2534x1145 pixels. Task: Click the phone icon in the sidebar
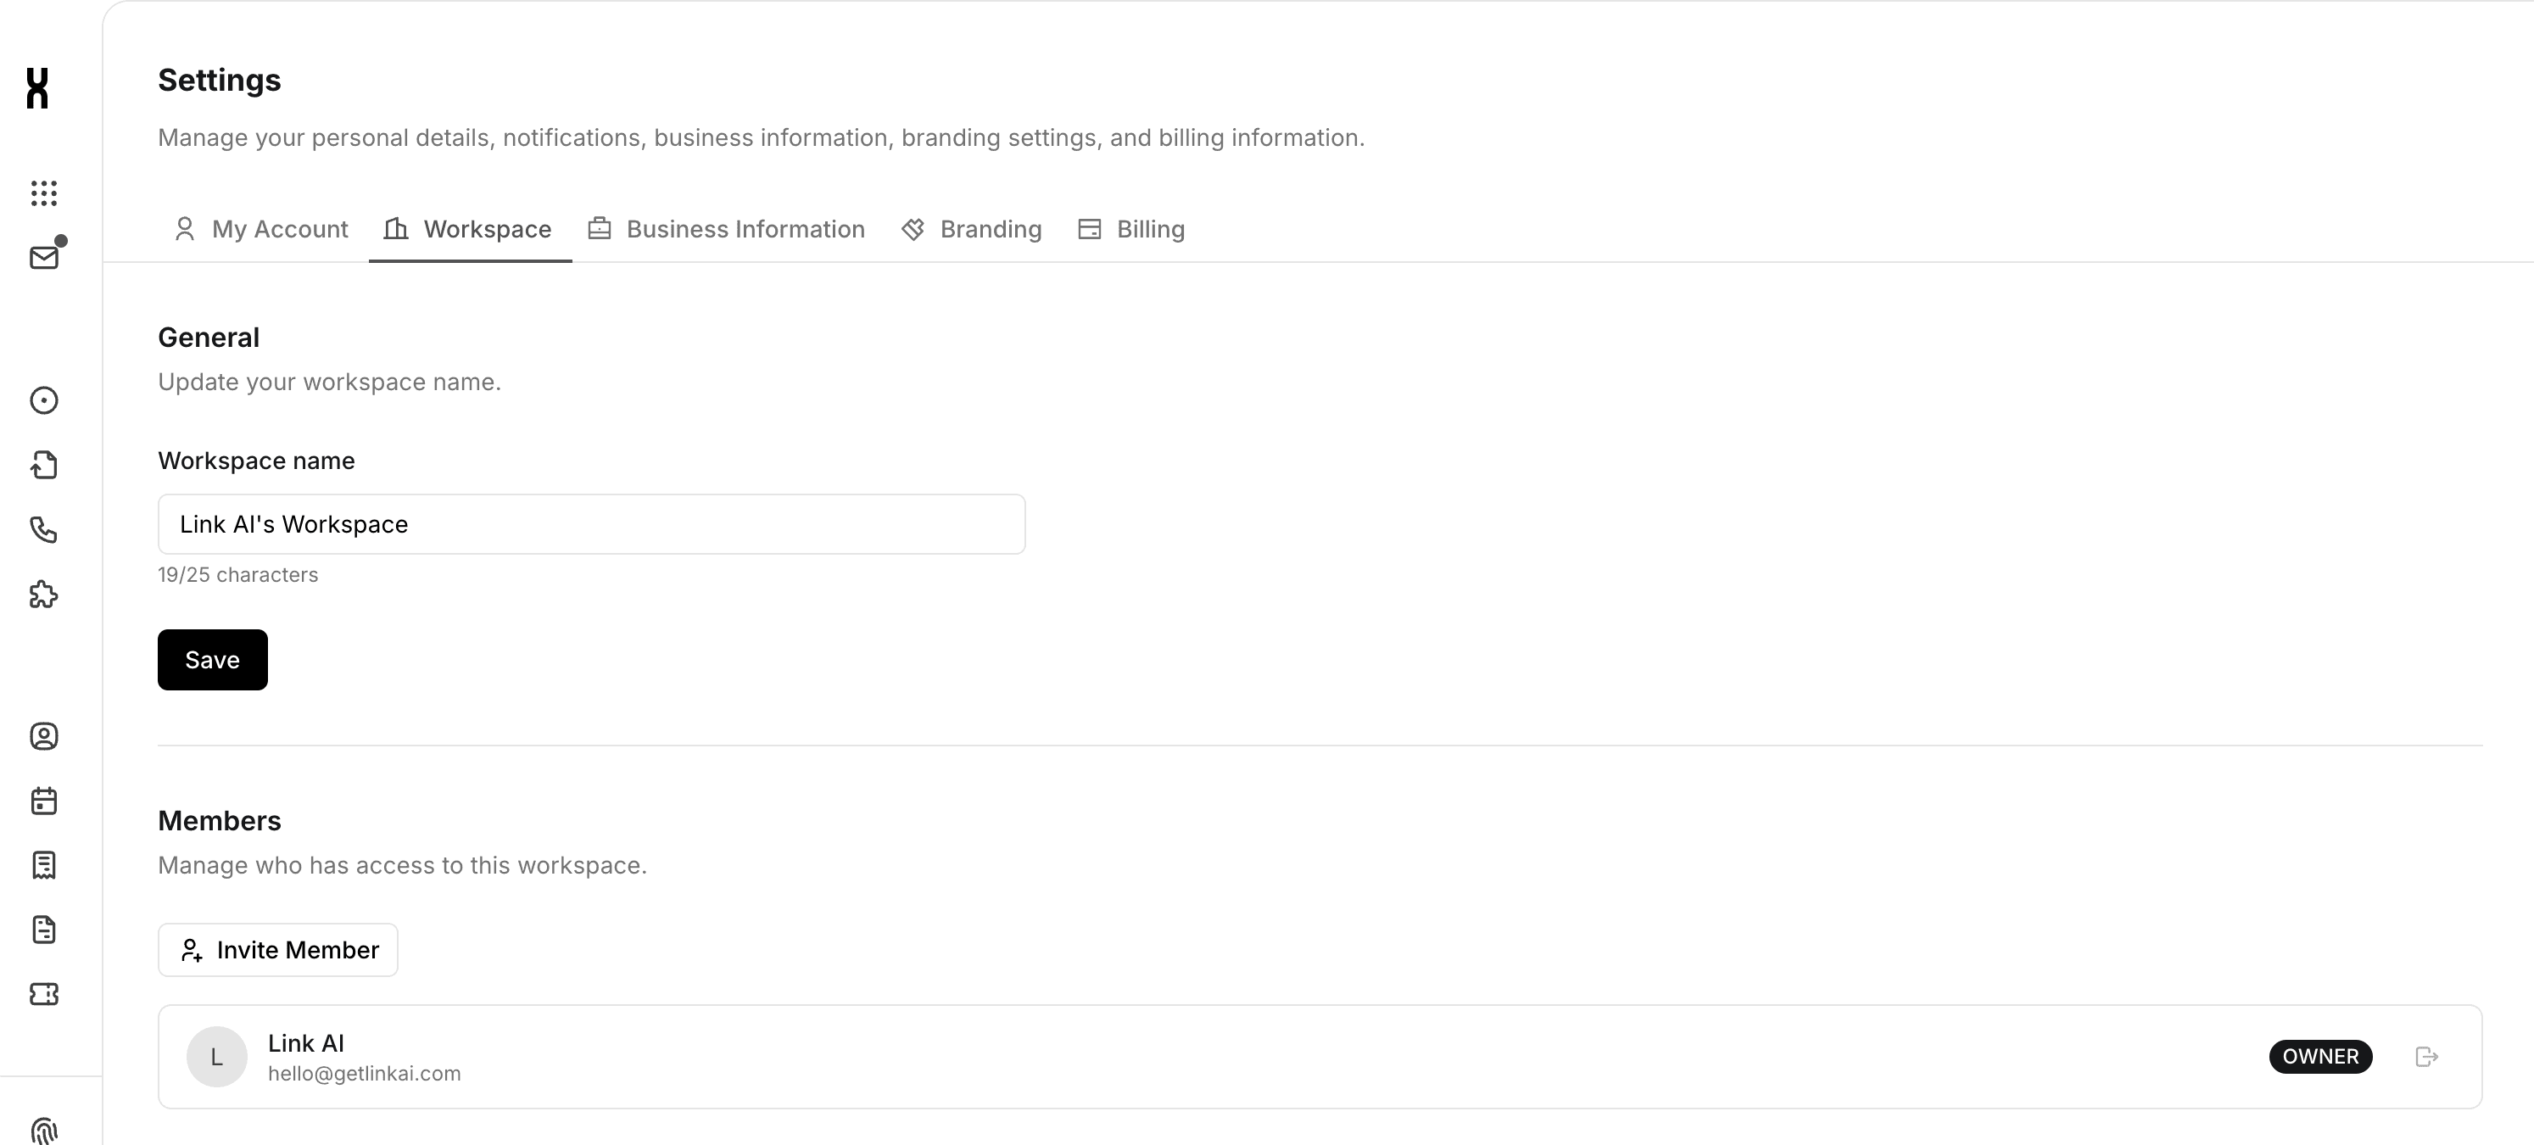pos(44,530)
